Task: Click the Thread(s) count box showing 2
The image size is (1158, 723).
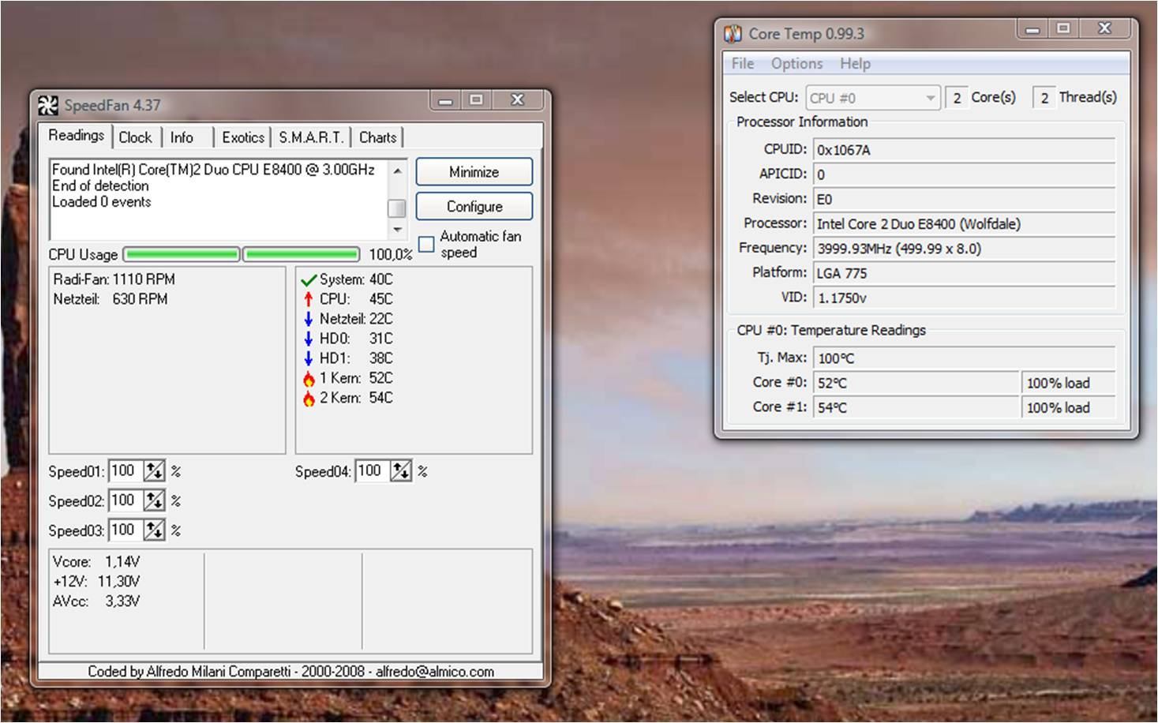Action: pos(1044,98)
